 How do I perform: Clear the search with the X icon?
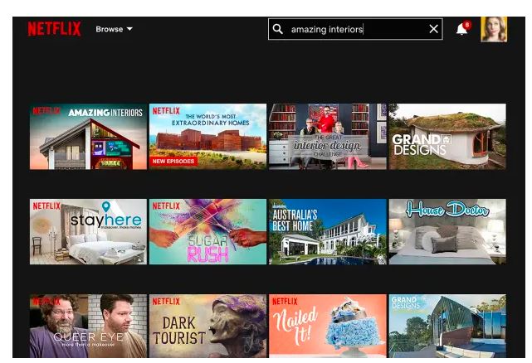[x=433, y=29]
